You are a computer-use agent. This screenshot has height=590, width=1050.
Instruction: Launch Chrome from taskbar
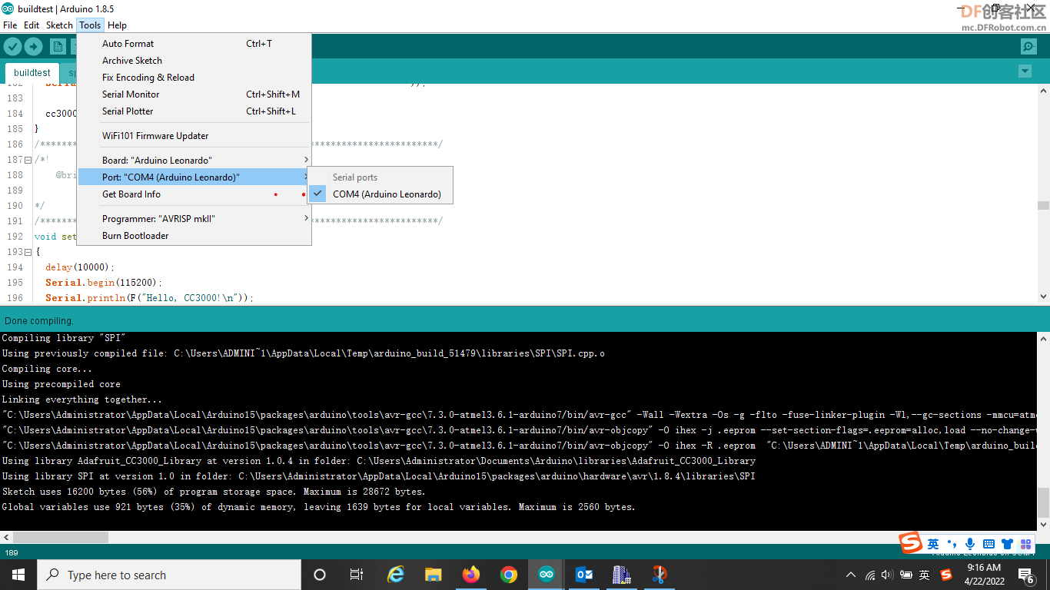[509, 575]
